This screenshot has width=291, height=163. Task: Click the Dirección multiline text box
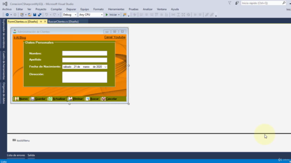tap(85, 77)
